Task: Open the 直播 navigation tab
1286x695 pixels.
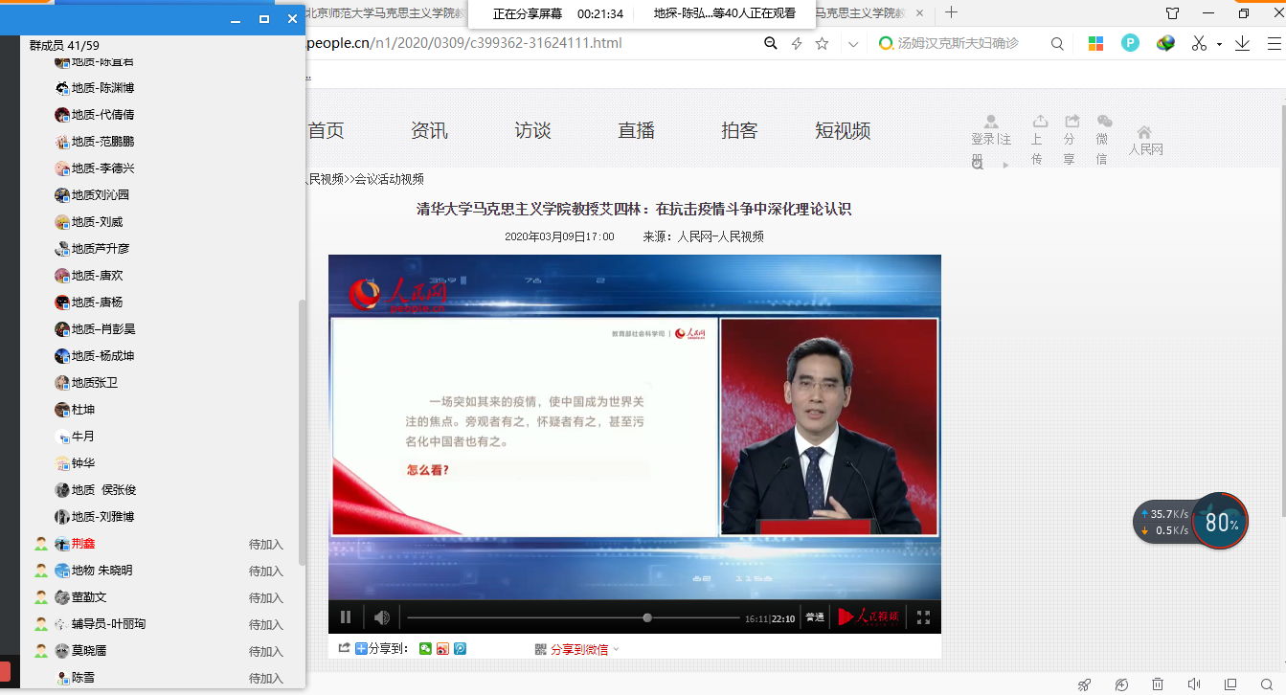Action: point(636,131)
